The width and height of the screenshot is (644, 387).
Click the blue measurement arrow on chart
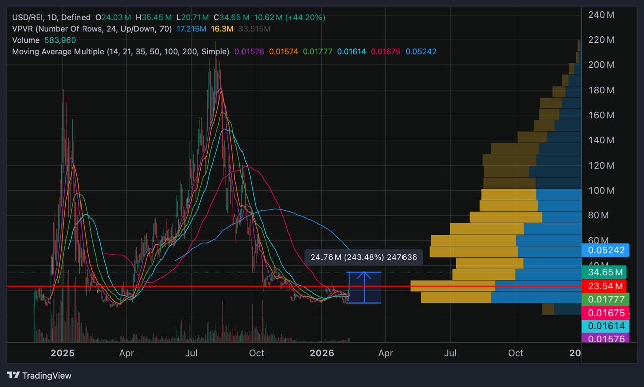click(x=364, y=287)
